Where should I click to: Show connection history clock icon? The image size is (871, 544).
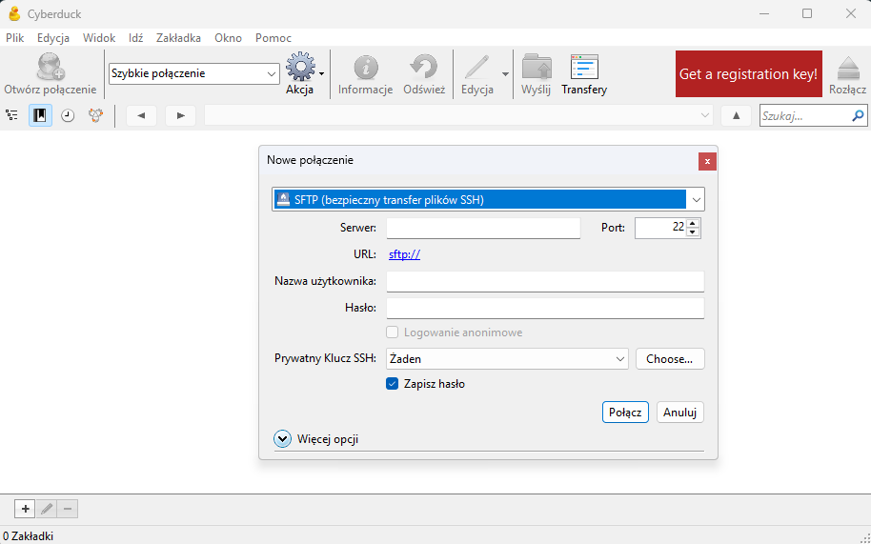coord(68,115)
